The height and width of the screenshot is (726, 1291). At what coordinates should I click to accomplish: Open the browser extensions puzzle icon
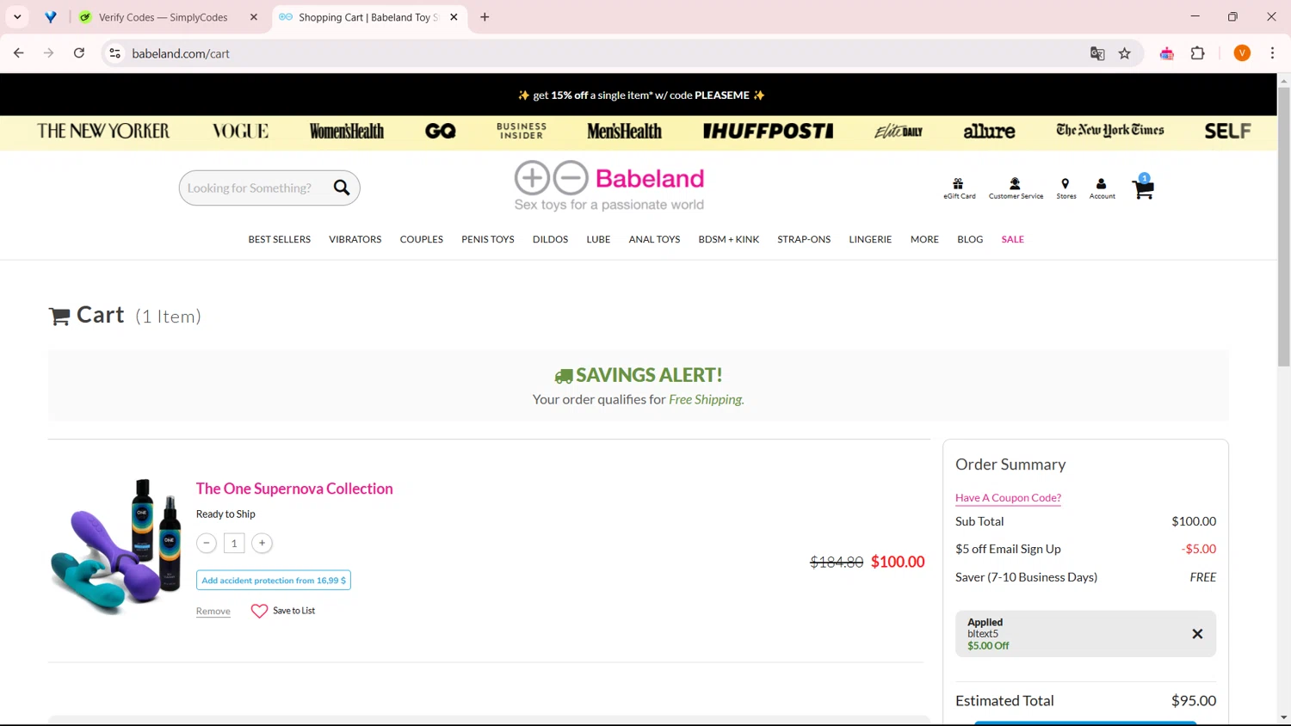tap(1197, 53)
